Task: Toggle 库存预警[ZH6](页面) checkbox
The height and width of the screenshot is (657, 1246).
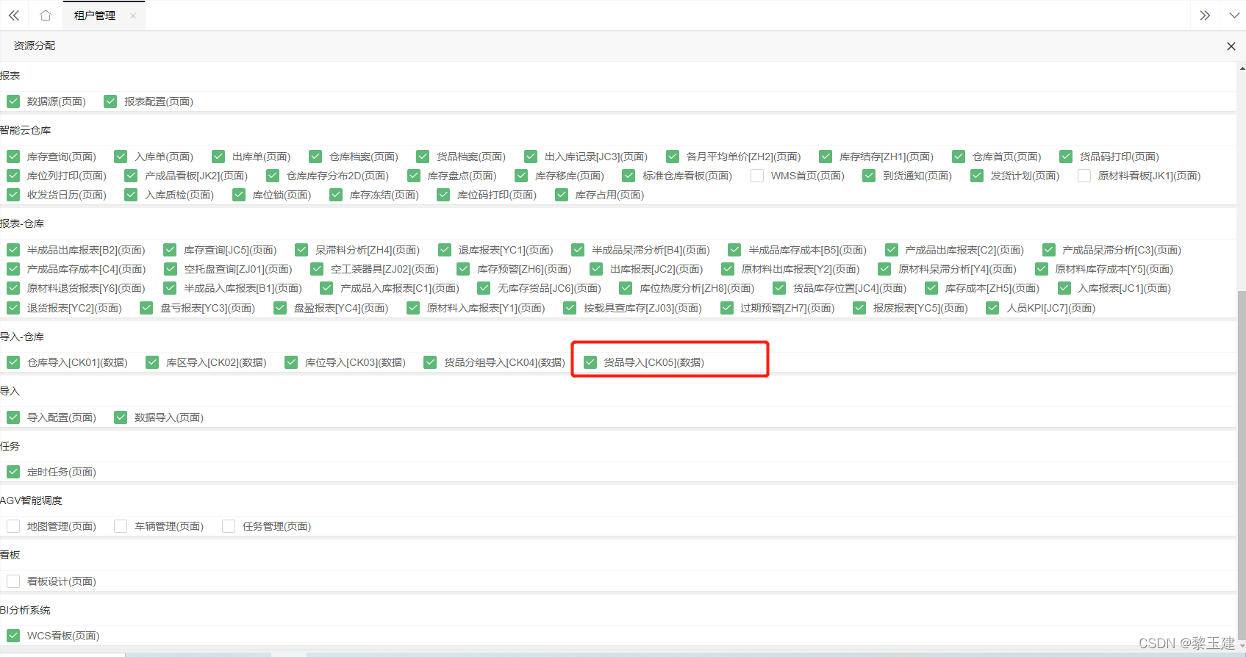Action: (x=463, y=269)
